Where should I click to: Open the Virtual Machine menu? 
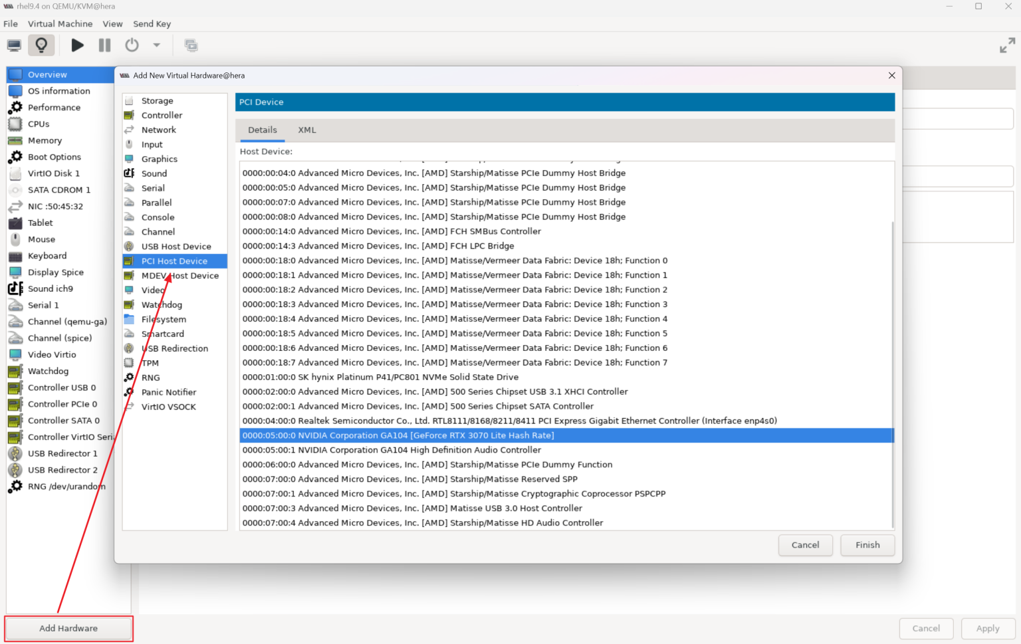tap(60, 24)
